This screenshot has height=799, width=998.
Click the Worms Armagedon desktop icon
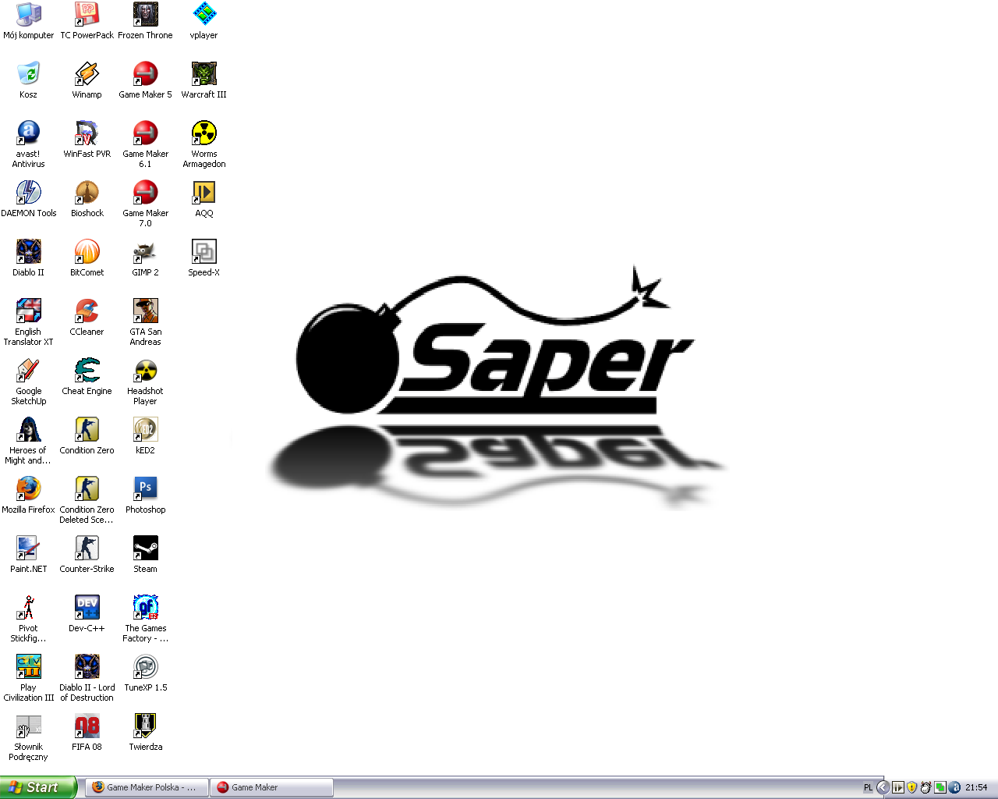click(x=203, y=133)
